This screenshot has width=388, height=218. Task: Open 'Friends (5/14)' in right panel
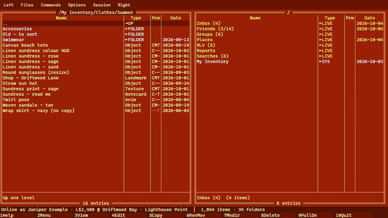click(290, 29)
